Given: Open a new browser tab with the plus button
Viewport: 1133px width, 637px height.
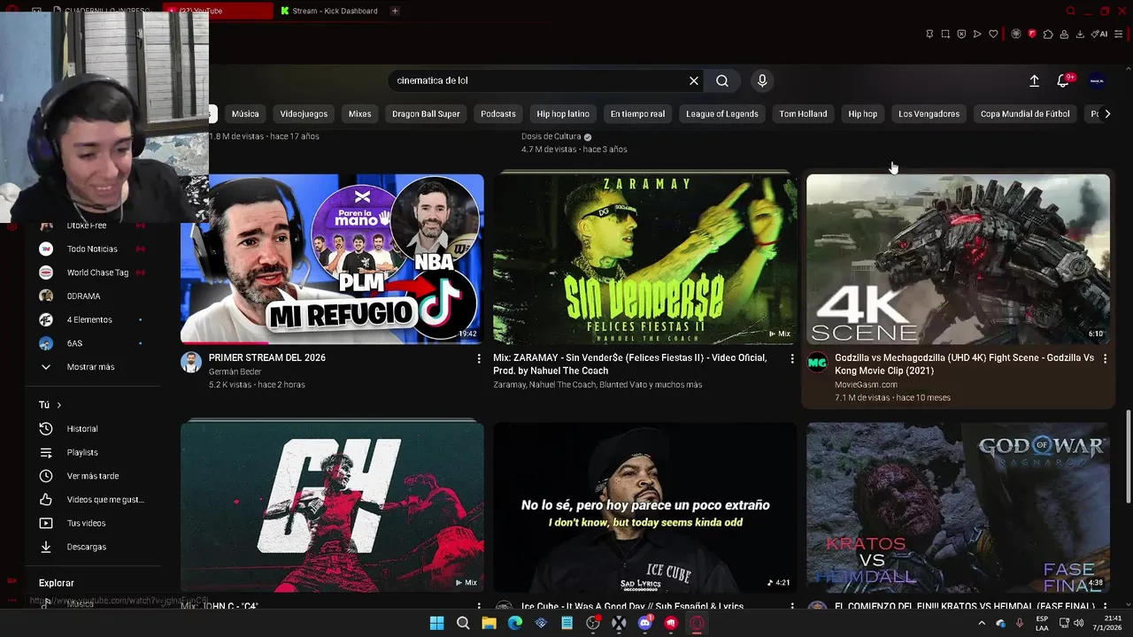Looking at the screenshot, I should click(x=395, y=11).
